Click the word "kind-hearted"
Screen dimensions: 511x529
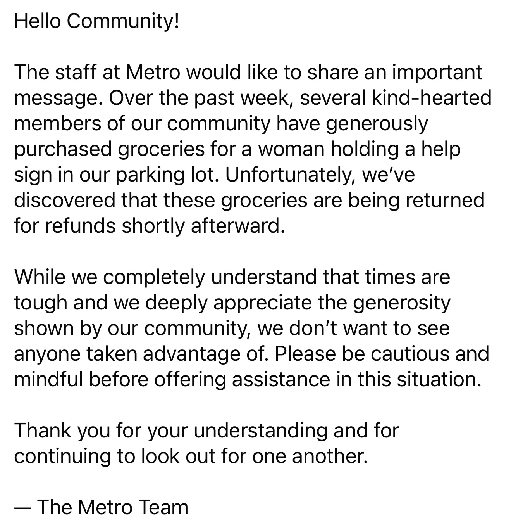[x=431, y=98]
